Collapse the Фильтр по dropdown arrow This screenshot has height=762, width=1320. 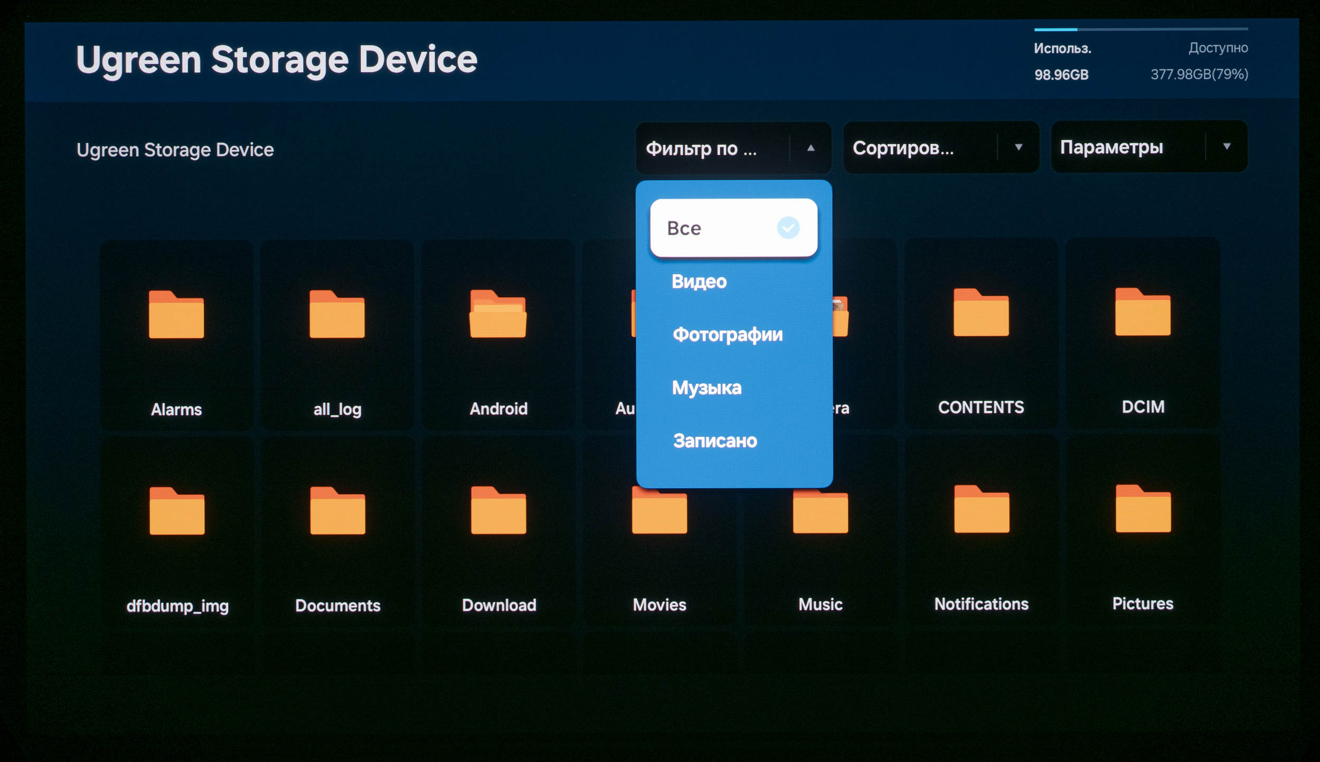coord(810,148)
